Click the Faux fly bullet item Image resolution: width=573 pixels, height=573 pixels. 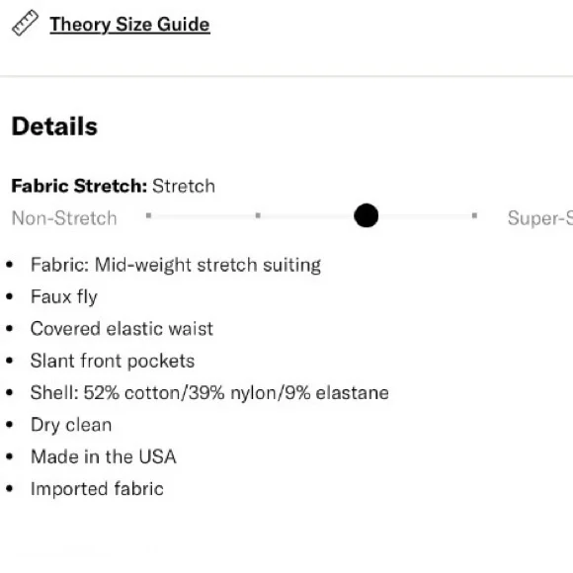point(64,296)
